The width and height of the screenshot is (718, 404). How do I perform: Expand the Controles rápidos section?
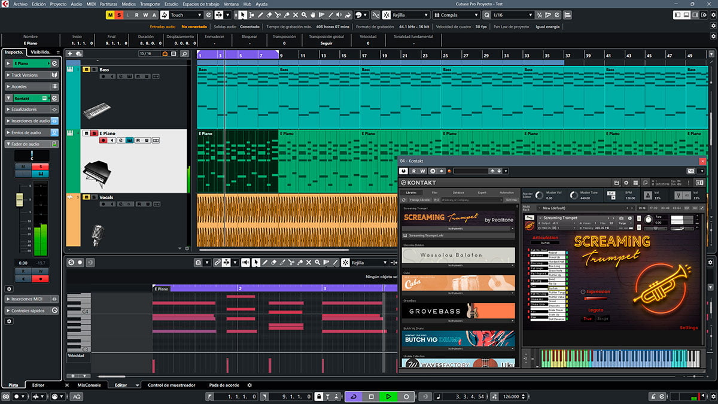32,311
